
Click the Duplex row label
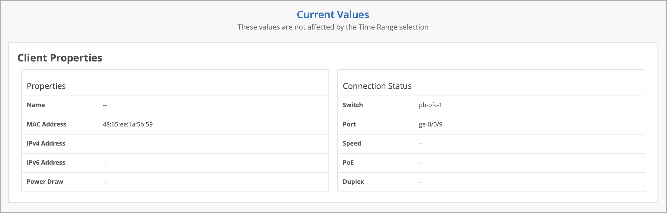tap(353, 182)
